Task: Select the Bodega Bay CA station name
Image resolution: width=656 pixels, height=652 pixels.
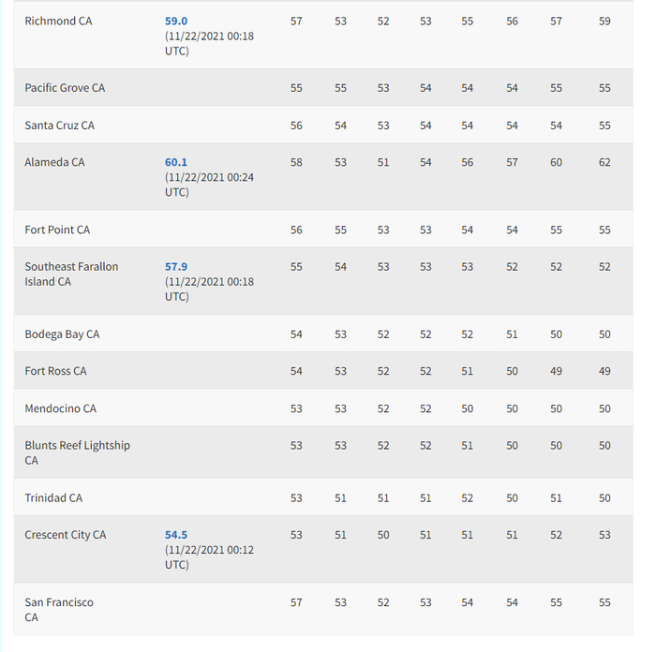Action: (62, 334)
